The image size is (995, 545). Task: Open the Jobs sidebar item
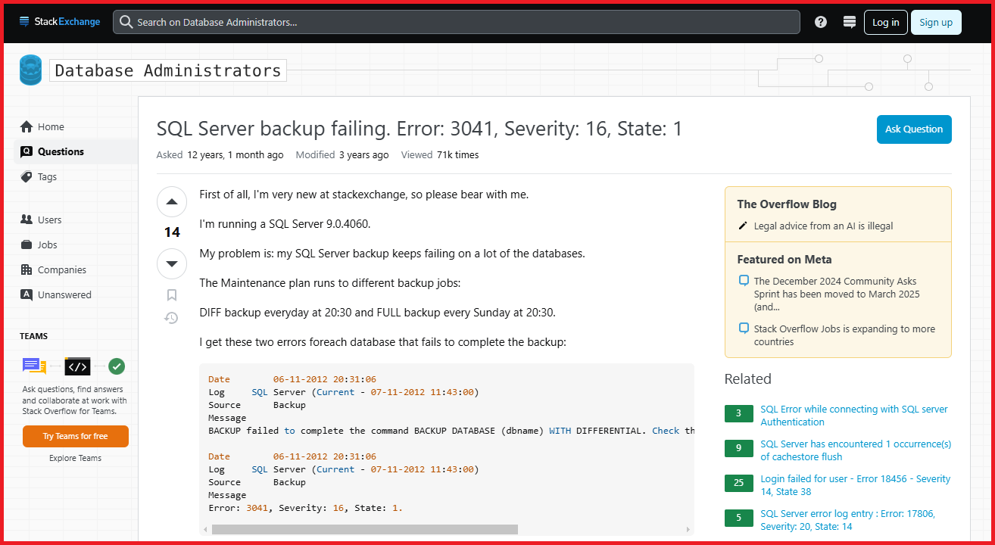click(76, 244)
